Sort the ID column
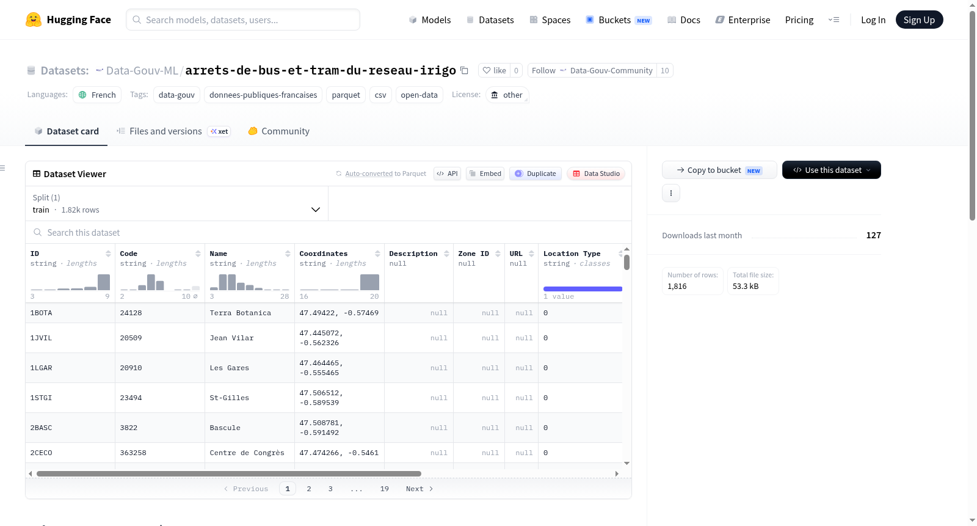 [108, 254]
